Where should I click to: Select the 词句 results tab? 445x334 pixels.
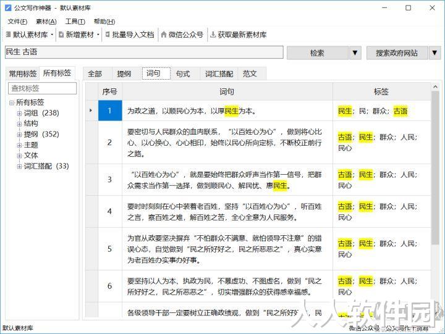156,73
